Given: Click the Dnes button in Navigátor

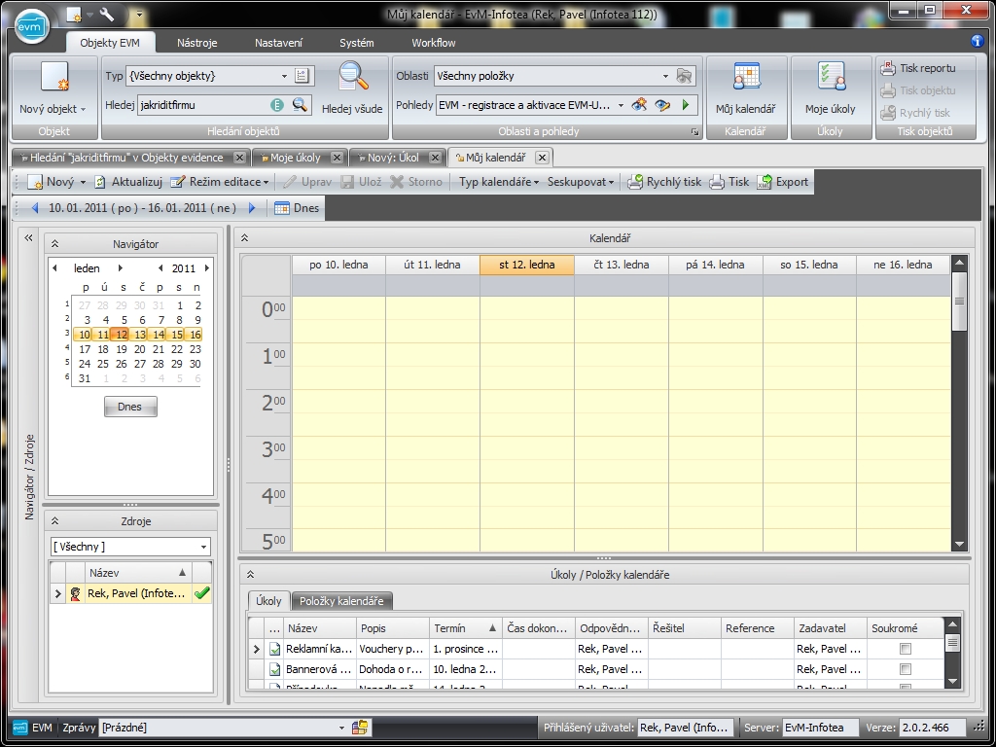Looking at the screenshot, I should click(x=129, y=407).
